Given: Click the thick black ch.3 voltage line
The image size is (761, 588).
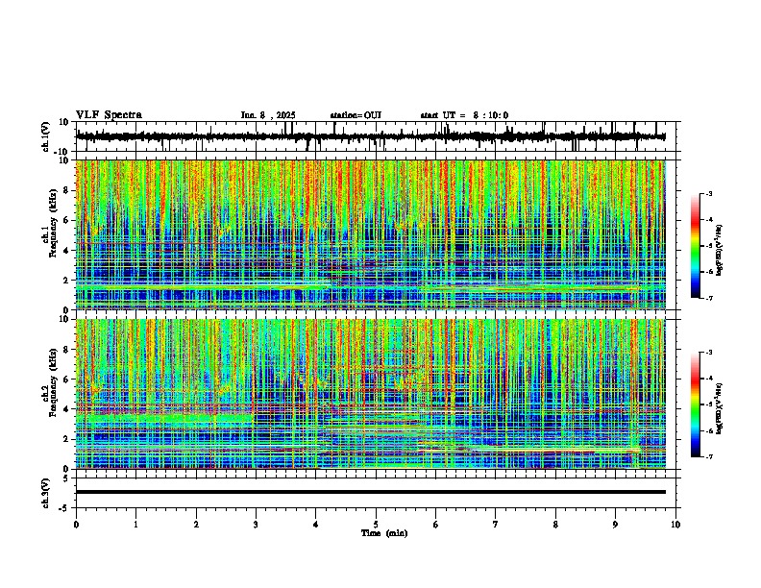Looking at the screenshot, I should 371,492.
